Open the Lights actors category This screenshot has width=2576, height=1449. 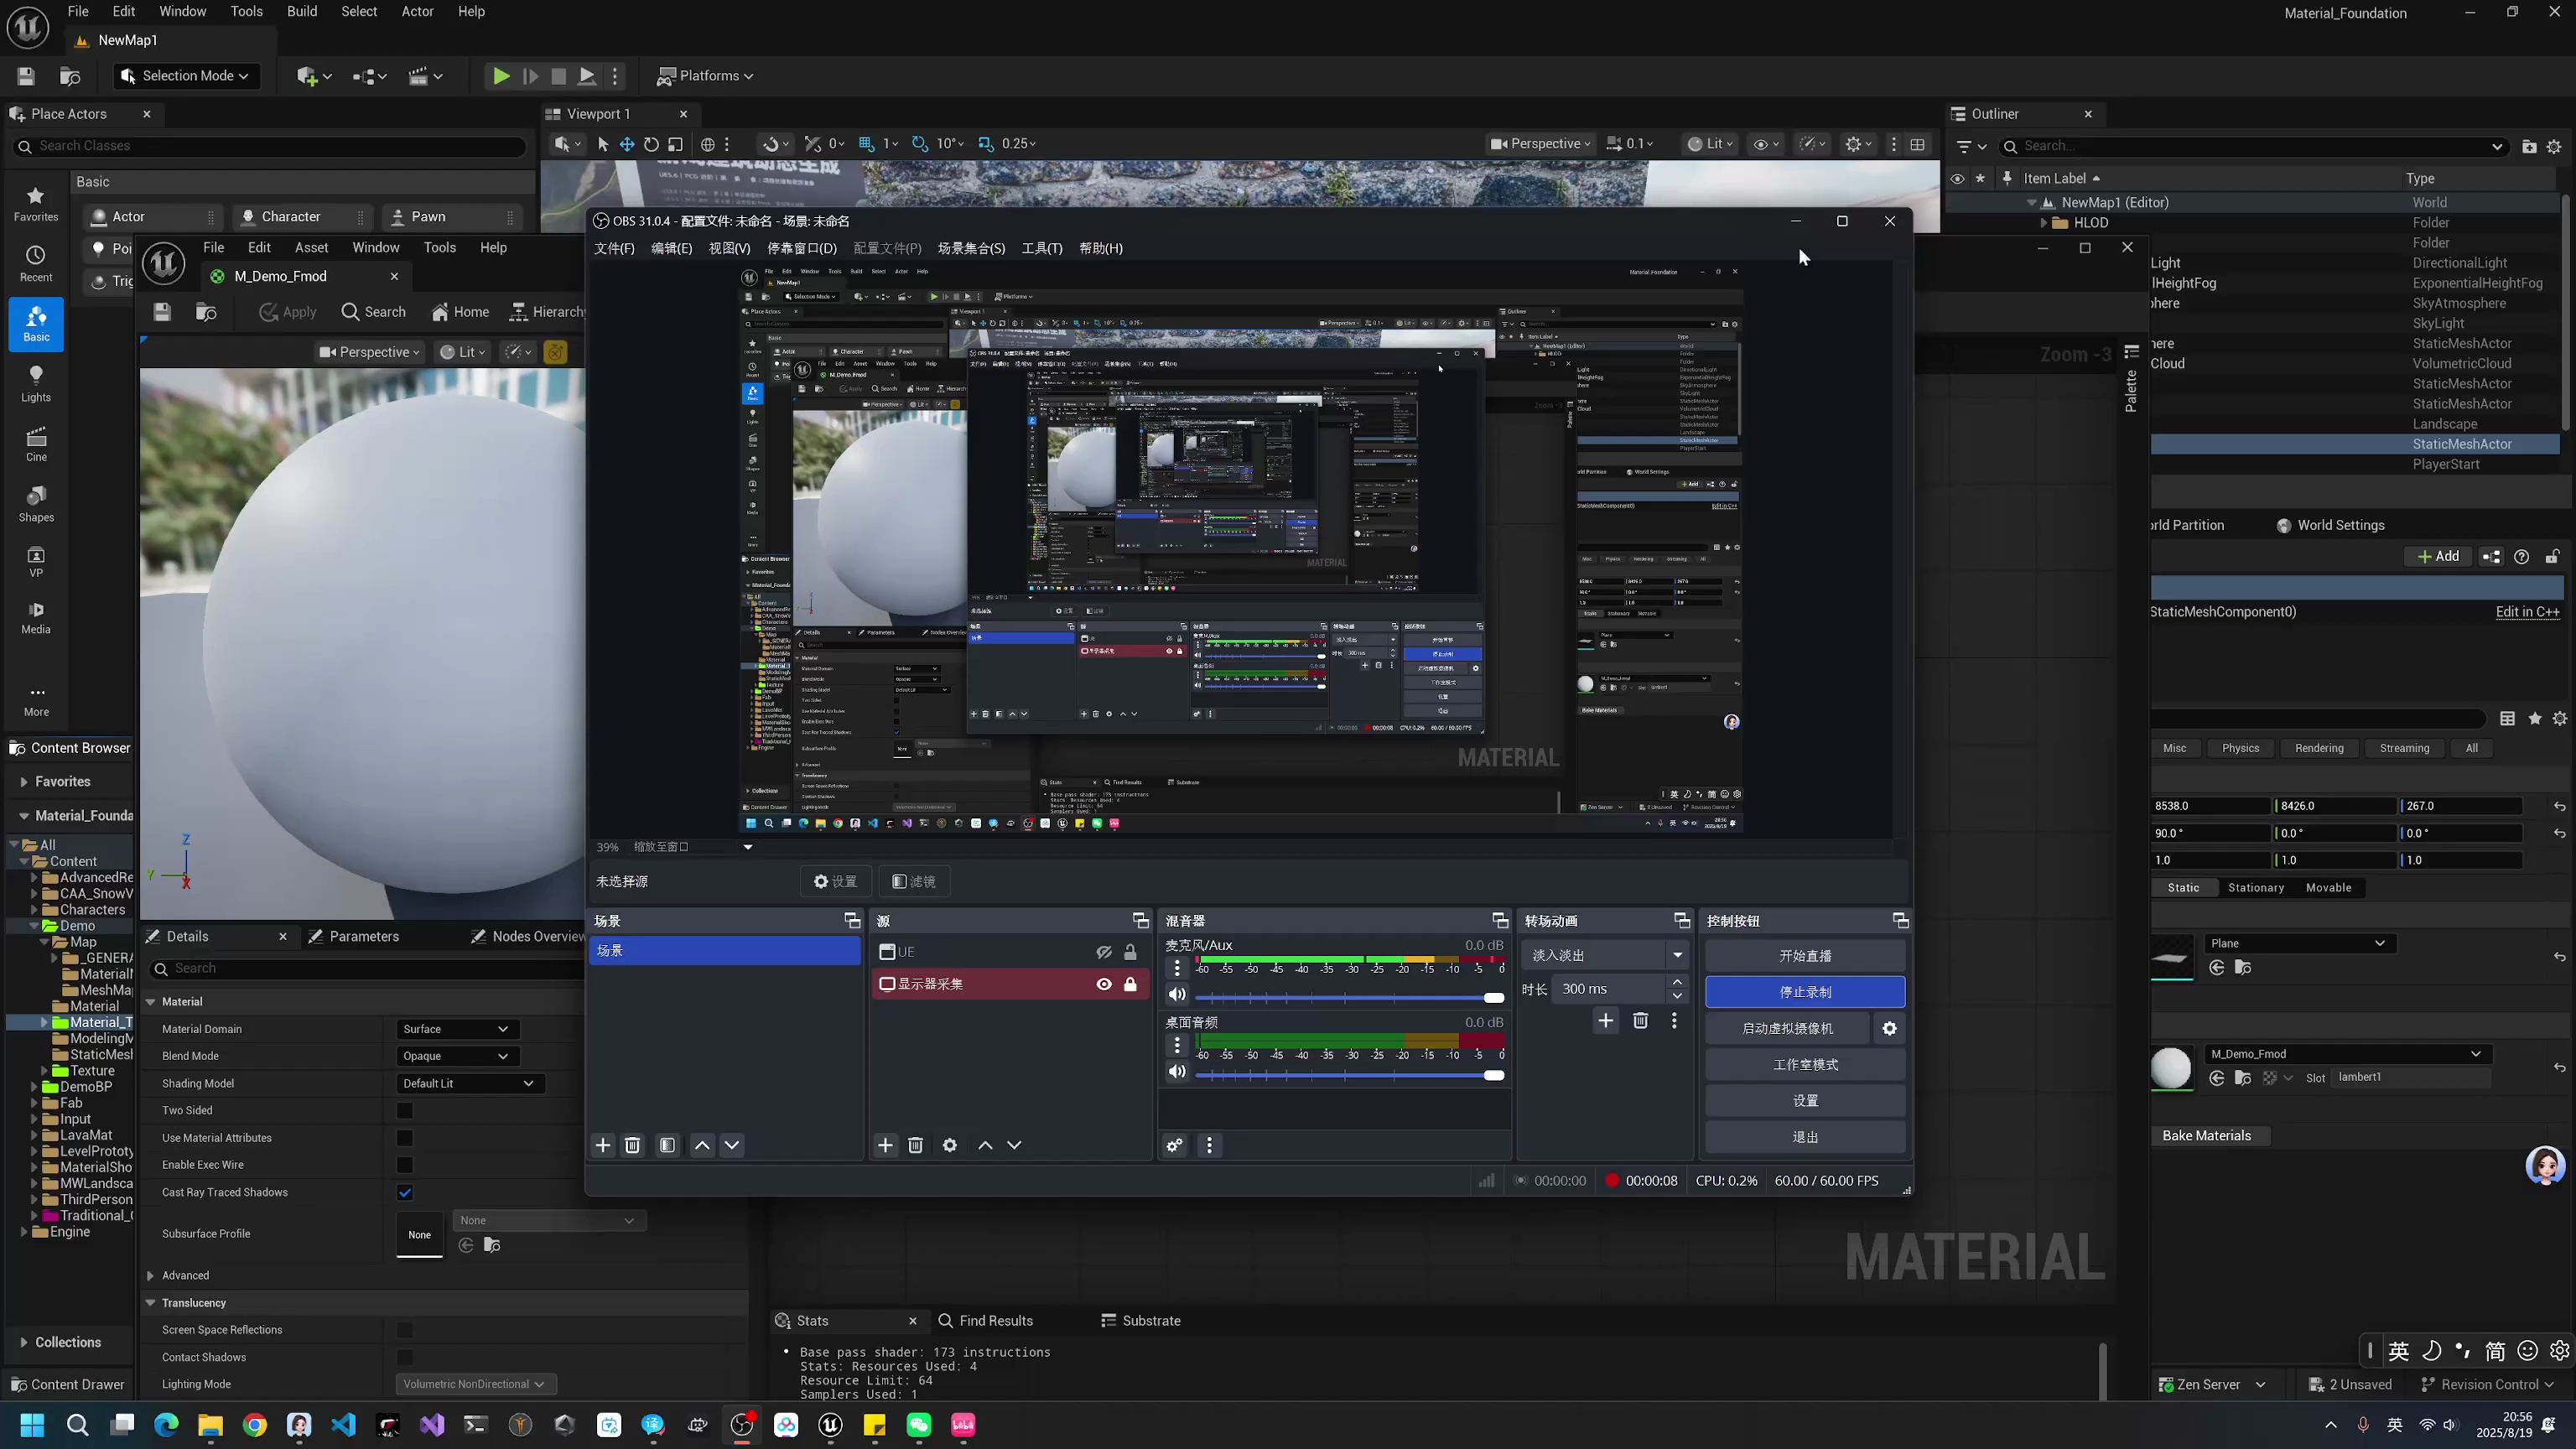[x=36, y=384]
